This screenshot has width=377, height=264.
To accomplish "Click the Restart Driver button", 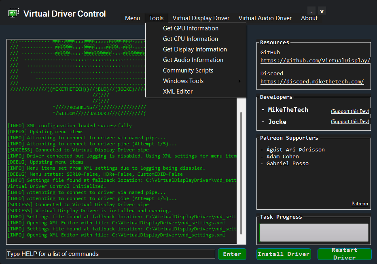I will [x=345, y=254].
